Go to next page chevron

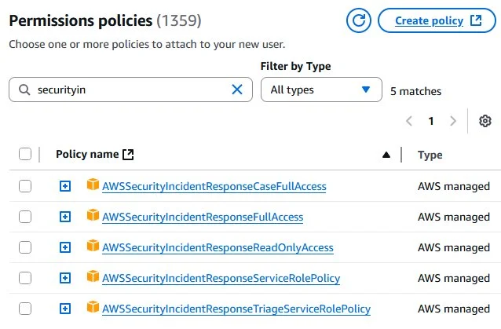[x=453, y=121]
